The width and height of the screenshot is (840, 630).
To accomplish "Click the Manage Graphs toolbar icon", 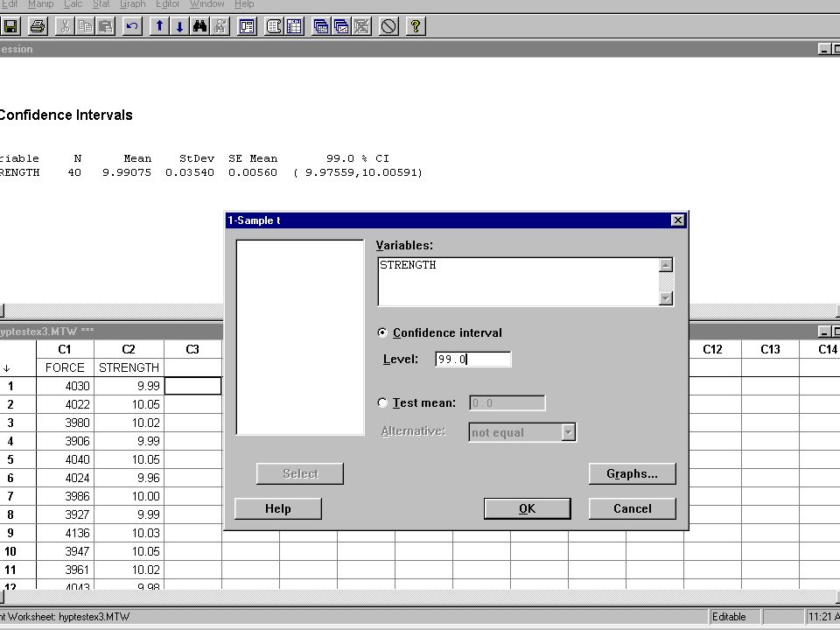I will point(341,26).
